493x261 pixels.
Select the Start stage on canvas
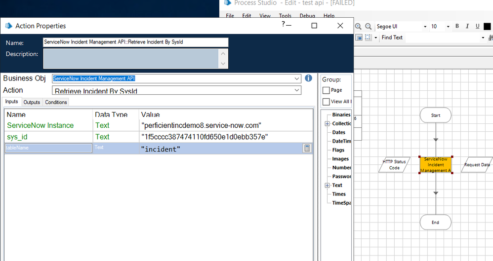(436, 115)
